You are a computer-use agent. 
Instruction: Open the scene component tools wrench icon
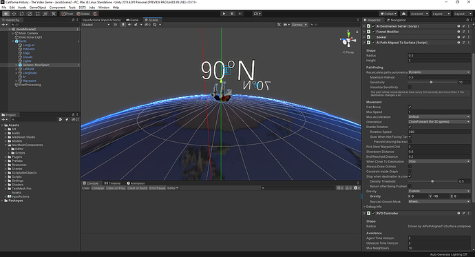pos(279,25)
